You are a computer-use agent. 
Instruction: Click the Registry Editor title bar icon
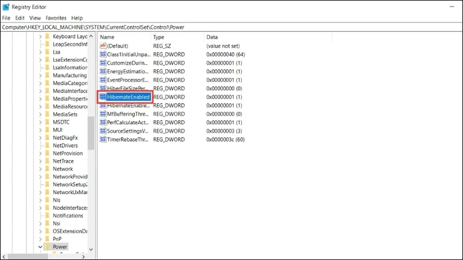(6, 7)
